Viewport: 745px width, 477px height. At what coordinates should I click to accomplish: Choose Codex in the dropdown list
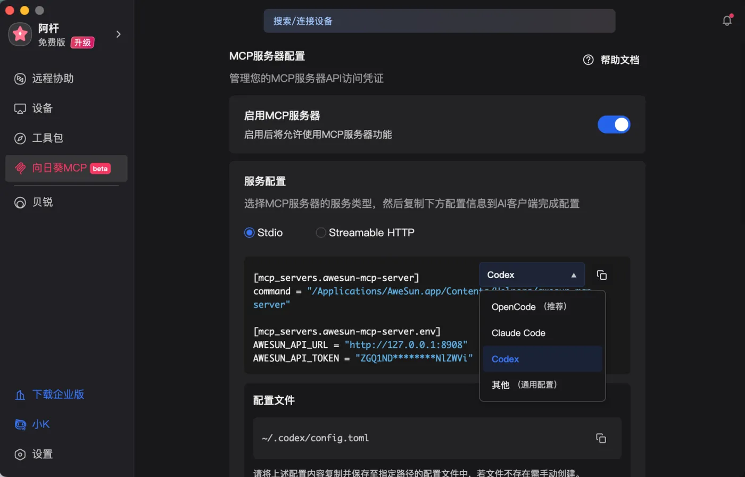tap(542, 359)
